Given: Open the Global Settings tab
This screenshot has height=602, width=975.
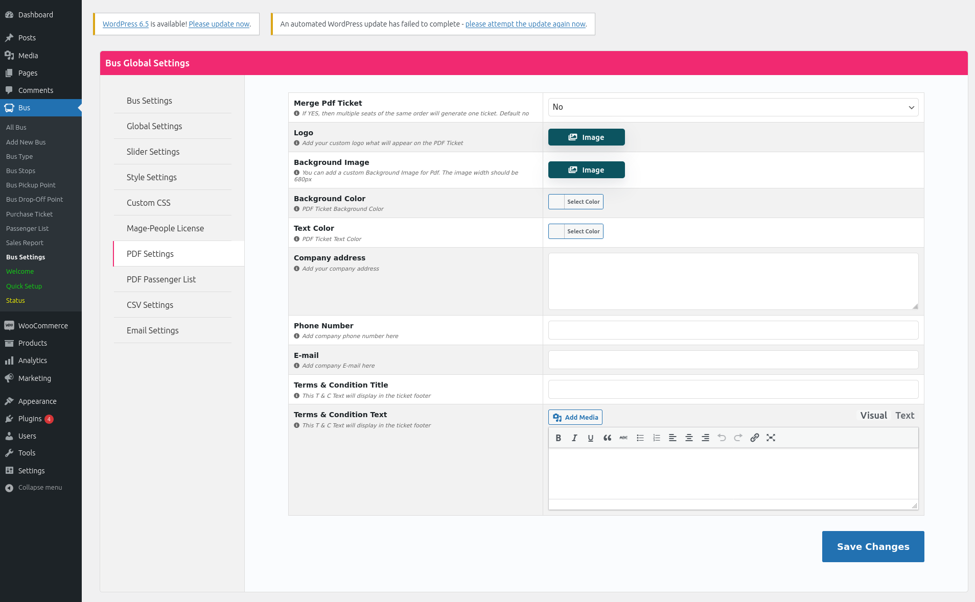Looking at the screenshot, I should [x=173, y=126].
